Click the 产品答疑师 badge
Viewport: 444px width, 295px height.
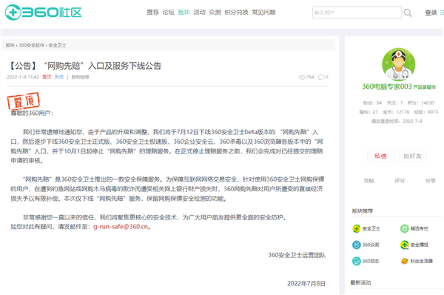425,87
